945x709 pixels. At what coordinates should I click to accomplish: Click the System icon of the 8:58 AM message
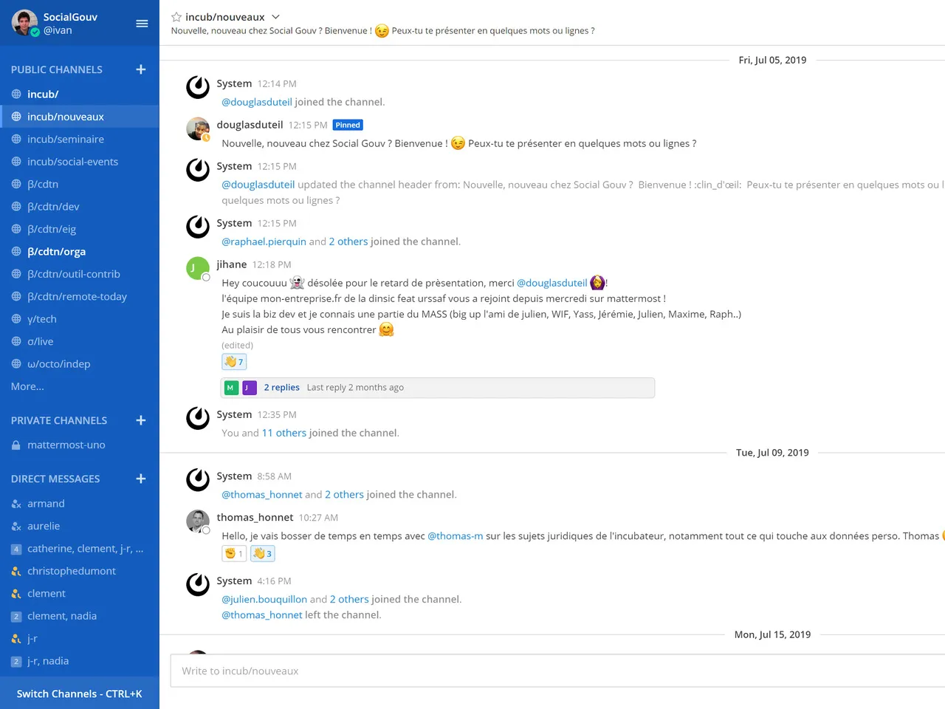(198, 480)
